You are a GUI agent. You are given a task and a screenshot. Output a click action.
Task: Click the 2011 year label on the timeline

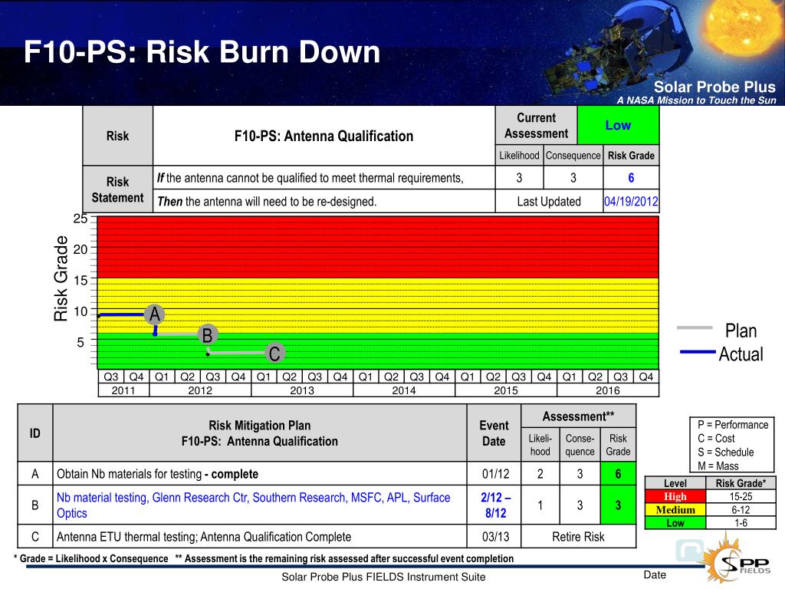(x=123, y=390)
